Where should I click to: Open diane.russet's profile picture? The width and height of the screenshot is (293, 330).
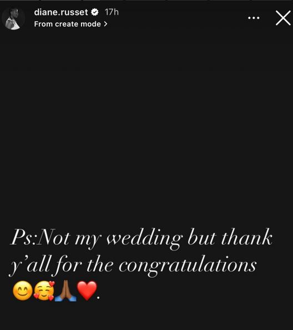click(13, 18)
